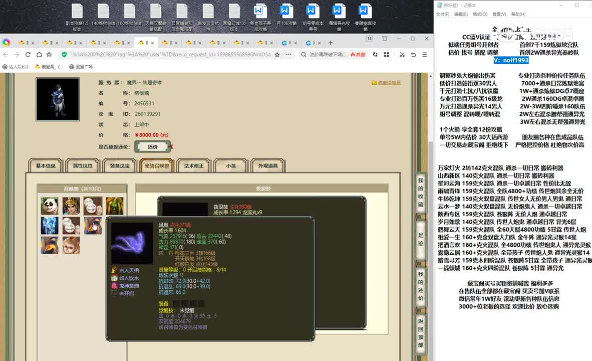
Task: Open the browser apps grid icon
Action: click(387, 55)
